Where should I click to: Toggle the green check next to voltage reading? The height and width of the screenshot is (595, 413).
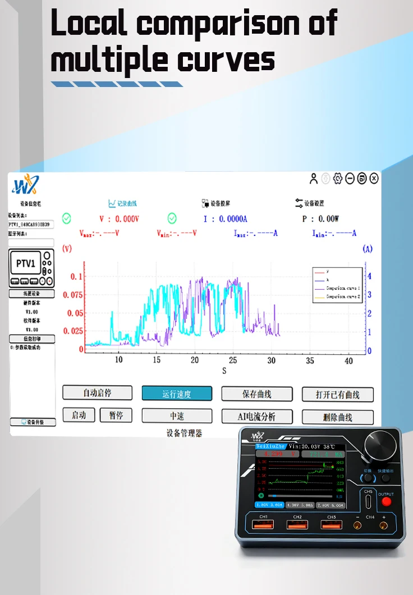tap(66, 218)
